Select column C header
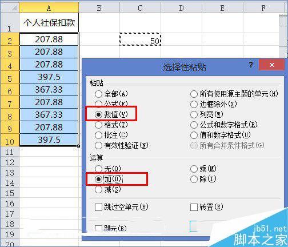This screenshot has width=288, height=247. click(x=141, y=7)
